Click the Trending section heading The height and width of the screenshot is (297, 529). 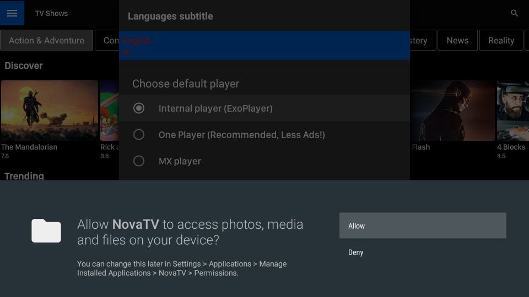24,176
